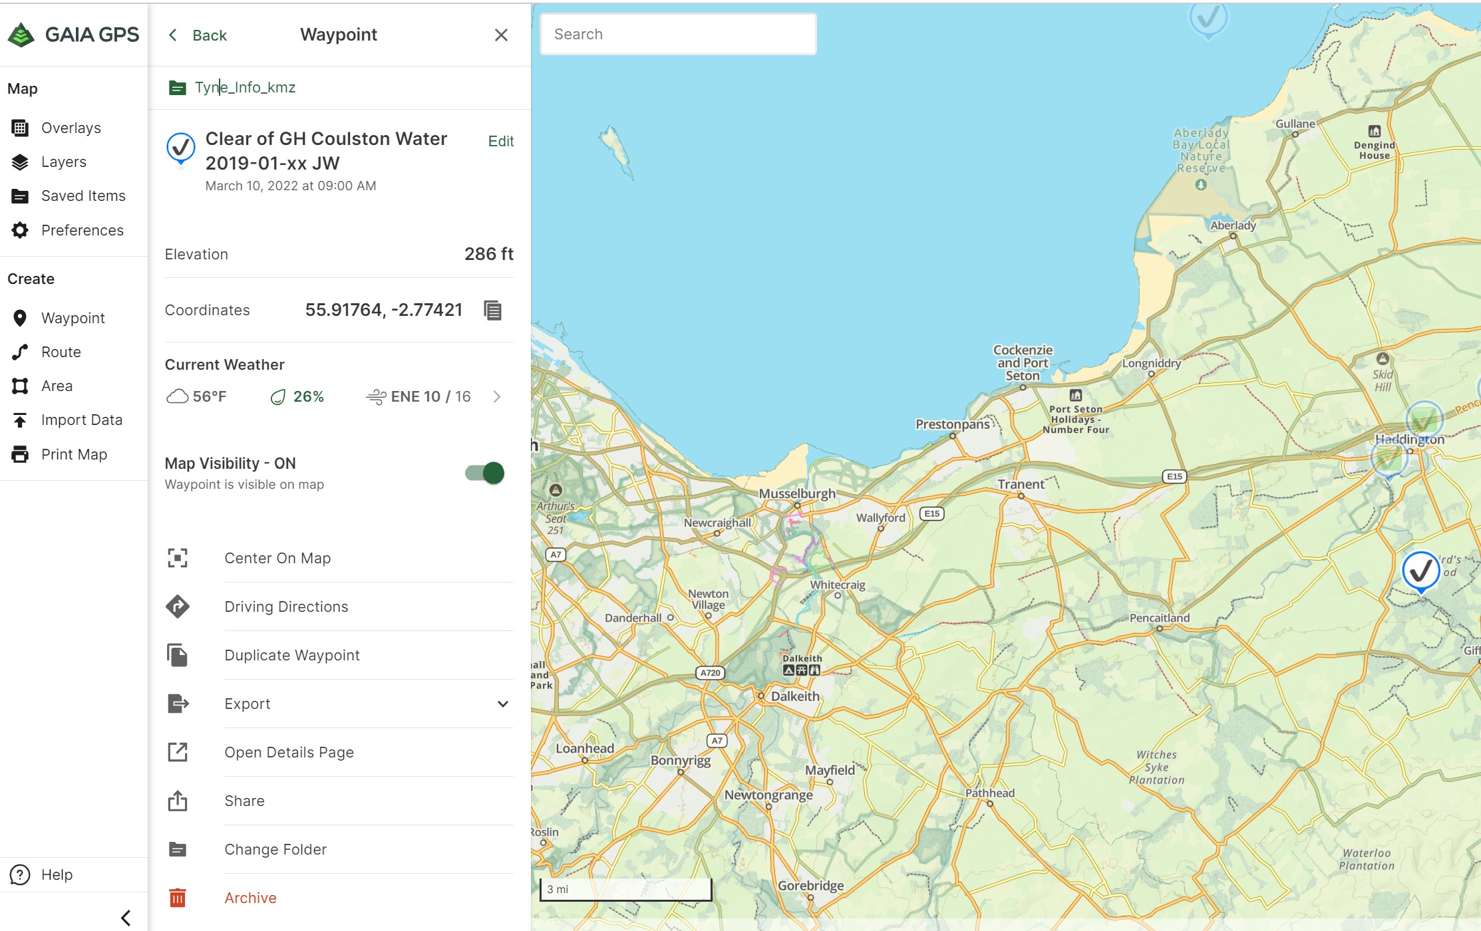Copy coordinates with the clipboard icon

(x=492, y=311)
